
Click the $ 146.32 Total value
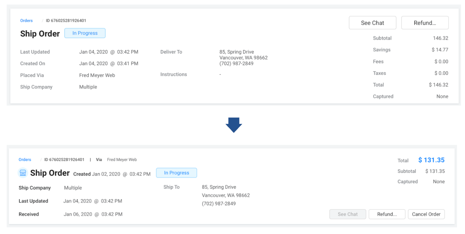pyautogui.click(x=438, y=85)
